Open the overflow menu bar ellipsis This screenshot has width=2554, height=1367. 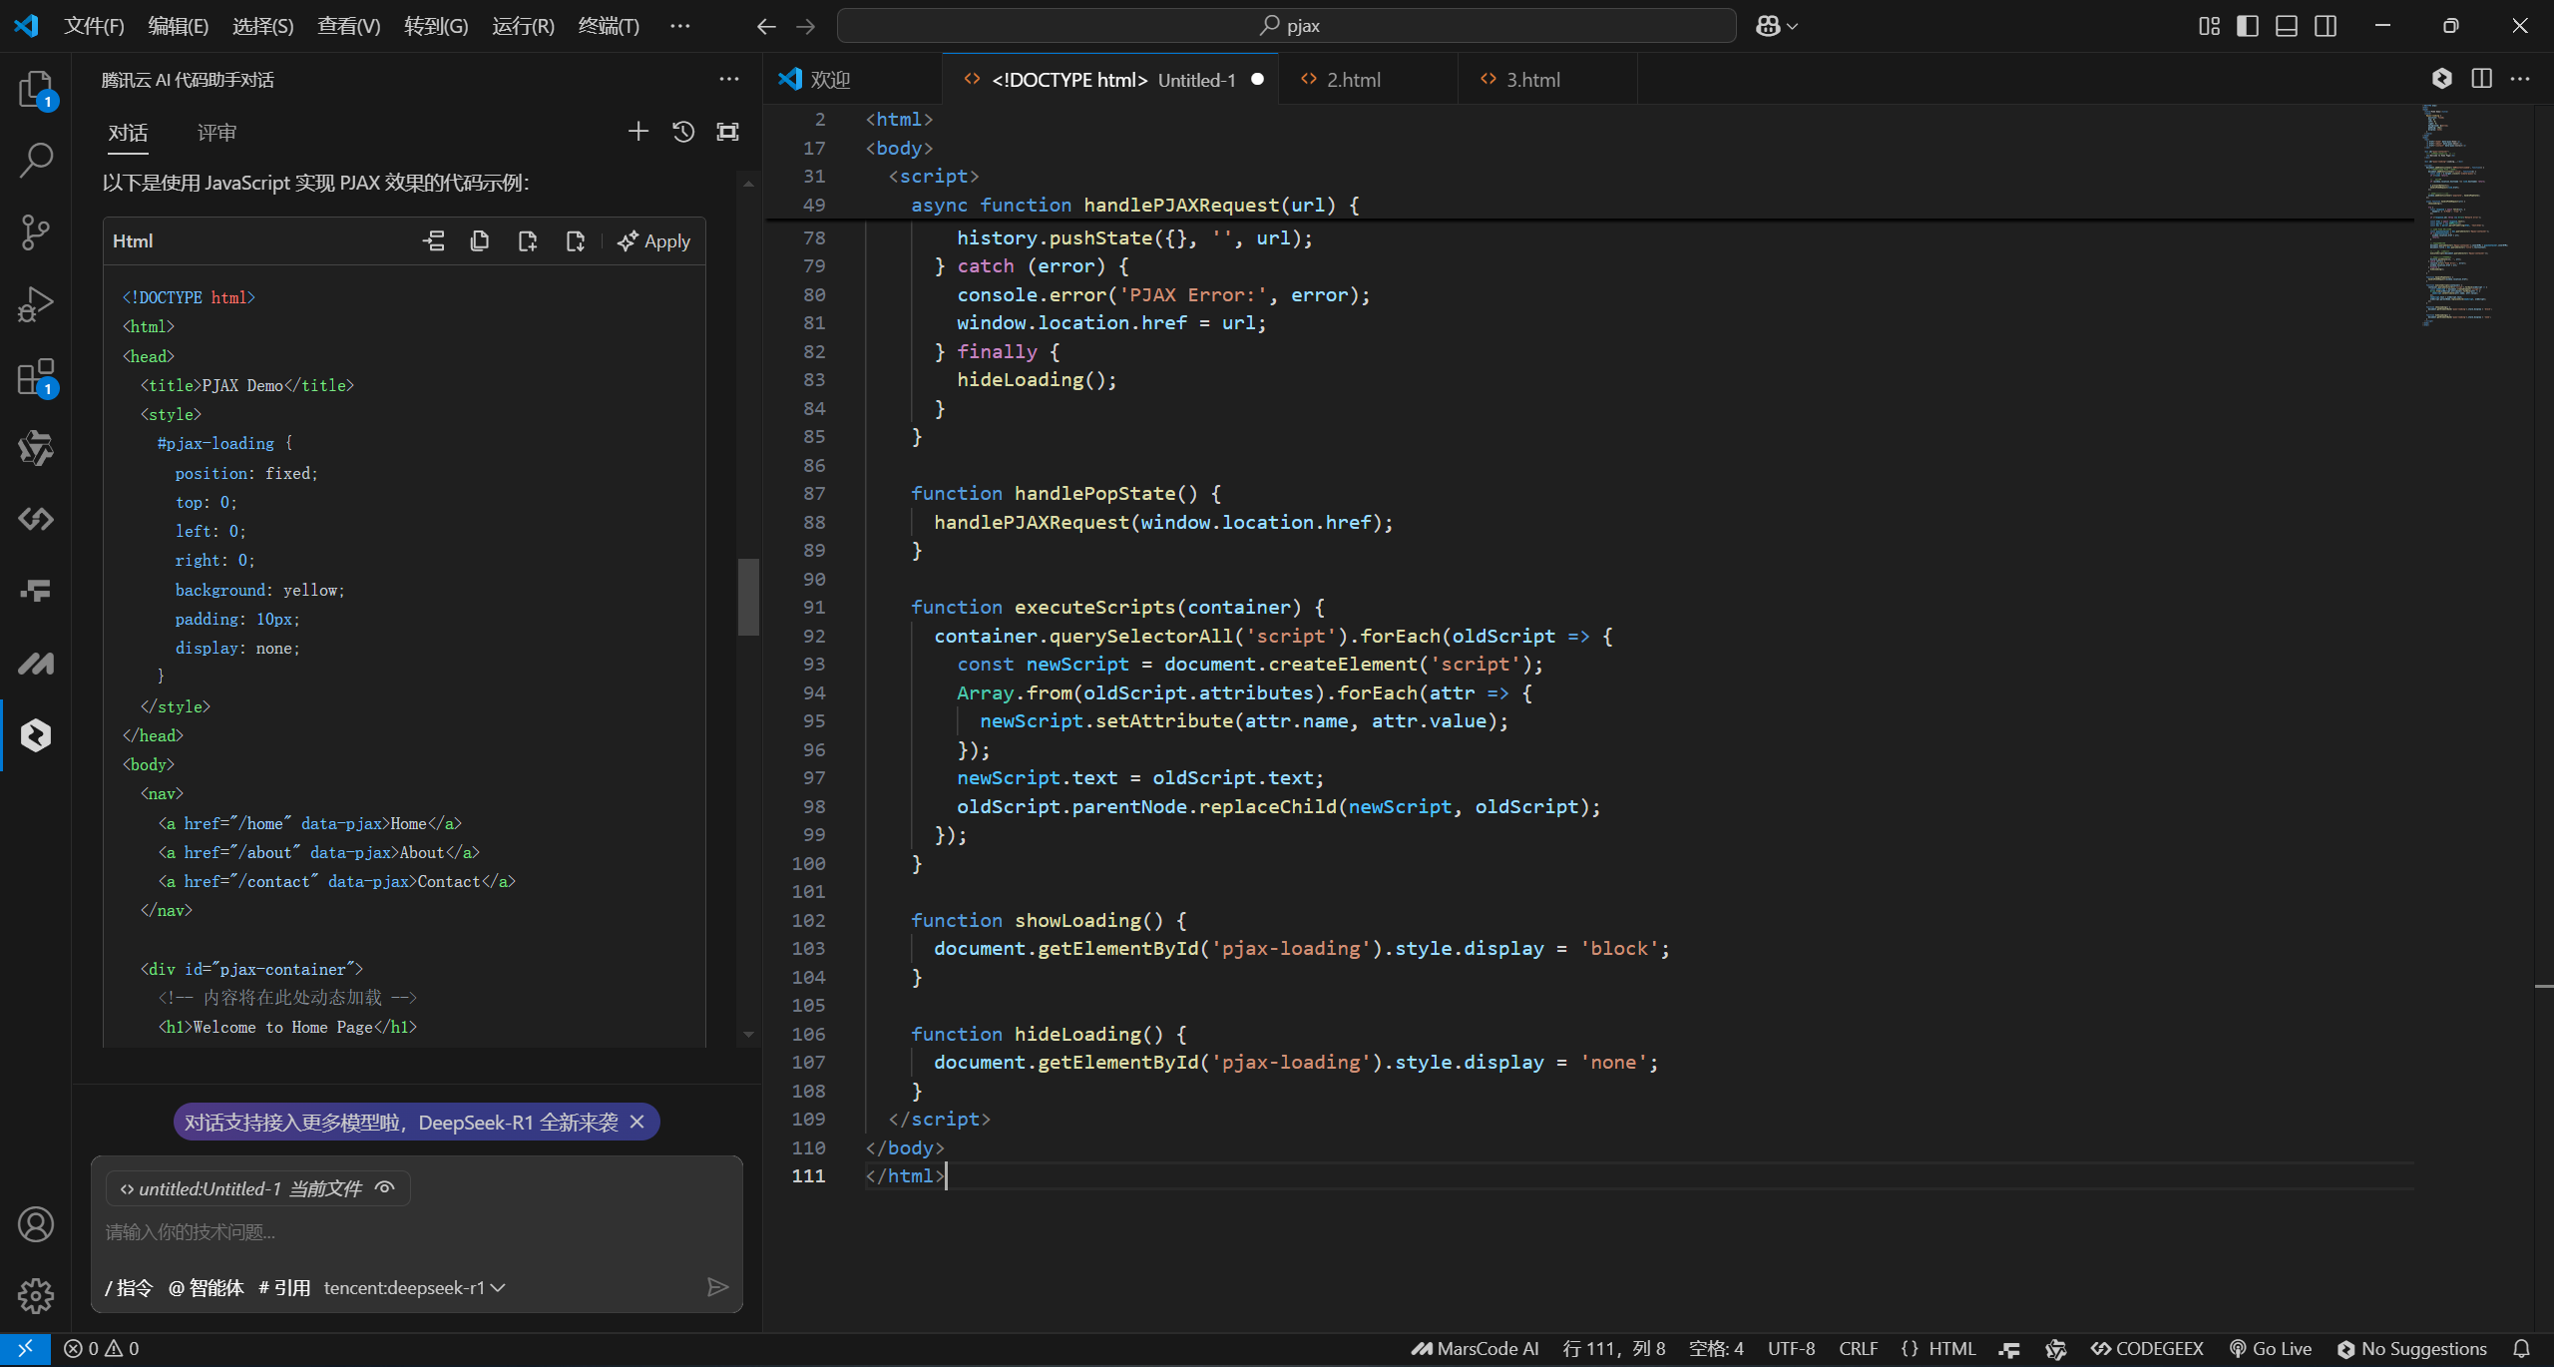click(x=680, y=26)
